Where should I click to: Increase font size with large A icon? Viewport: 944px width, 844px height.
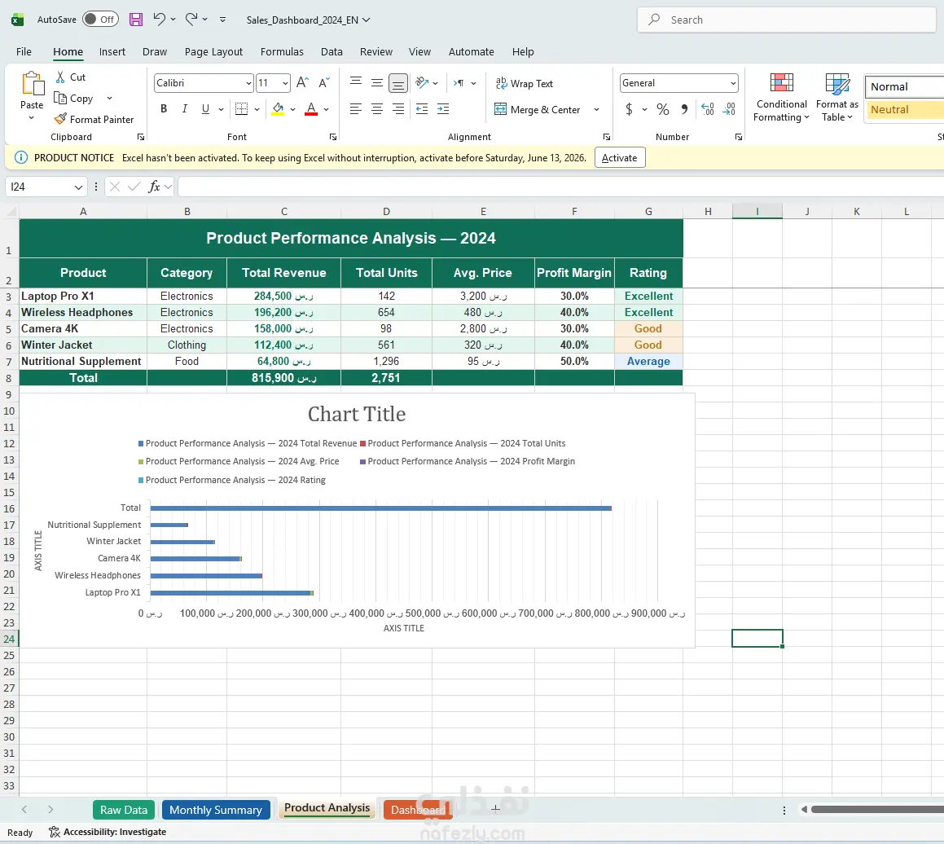(x=303, y=82)
